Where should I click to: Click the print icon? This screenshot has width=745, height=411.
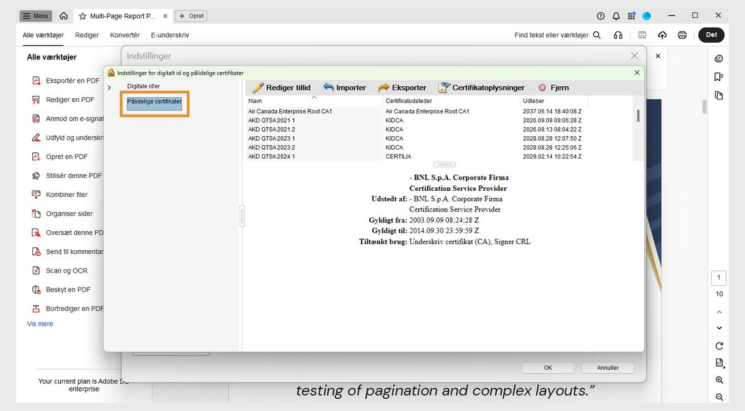682,35
